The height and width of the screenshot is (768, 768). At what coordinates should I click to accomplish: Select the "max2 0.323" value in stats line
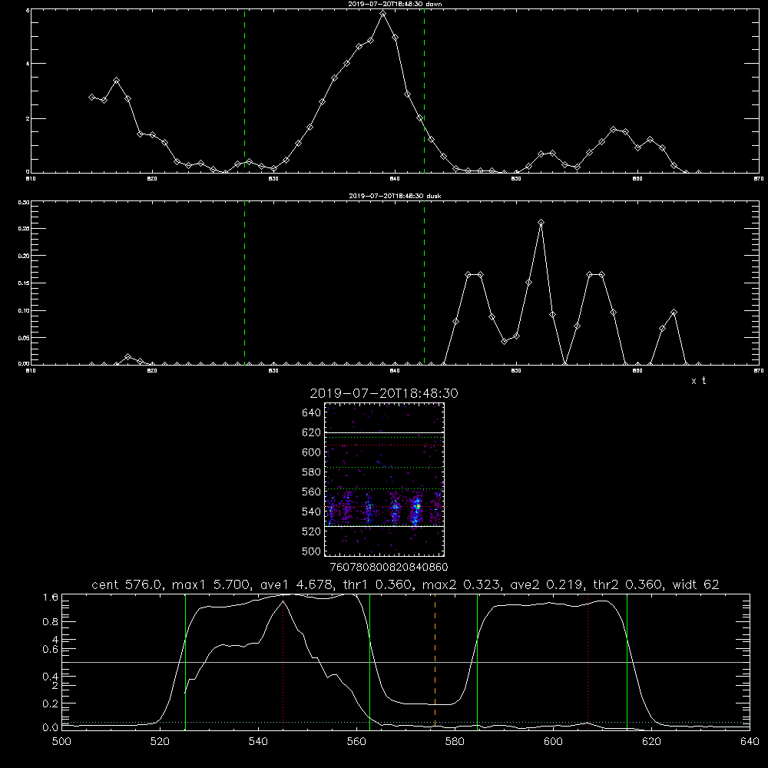[461, 584]
